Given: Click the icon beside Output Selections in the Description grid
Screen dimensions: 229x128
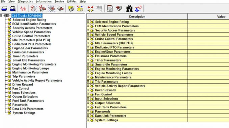Looking at the screenshot, I should 92,103.
